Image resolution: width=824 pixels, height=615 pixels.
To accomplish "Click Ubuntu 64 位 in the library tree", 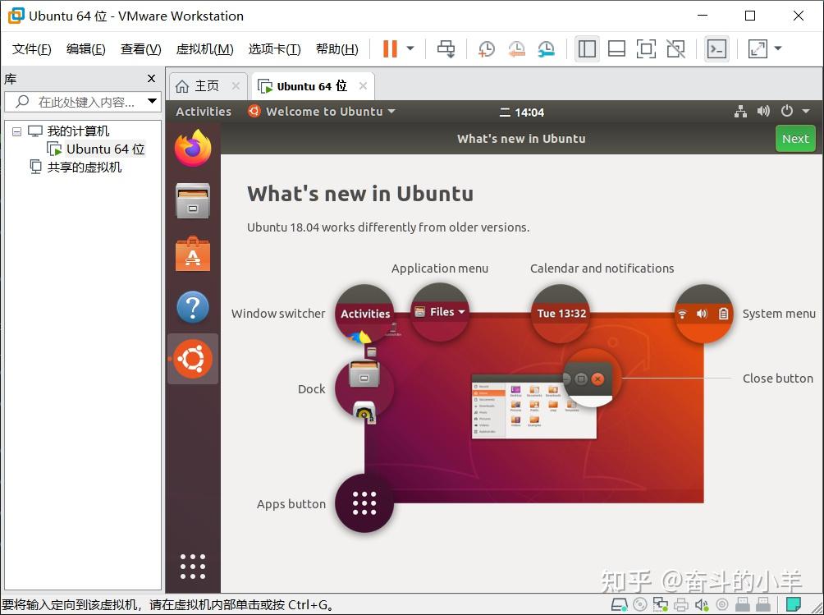I will click(103, 149).
